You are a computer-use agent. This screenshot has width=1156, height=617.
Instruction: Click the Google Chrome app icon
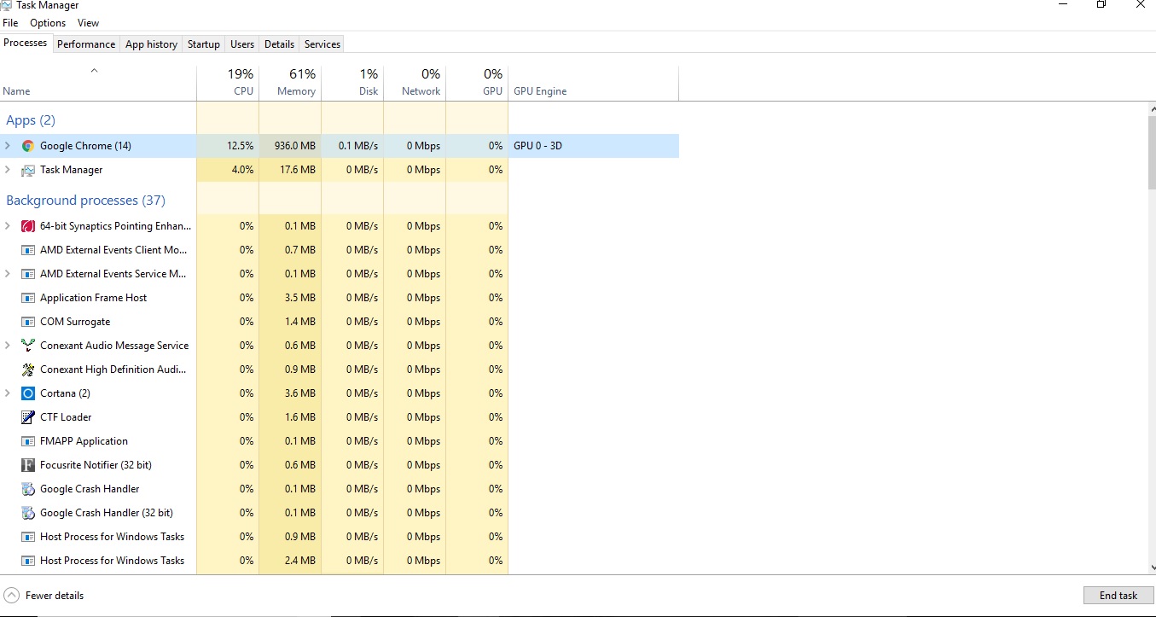[x=27, y=146]
